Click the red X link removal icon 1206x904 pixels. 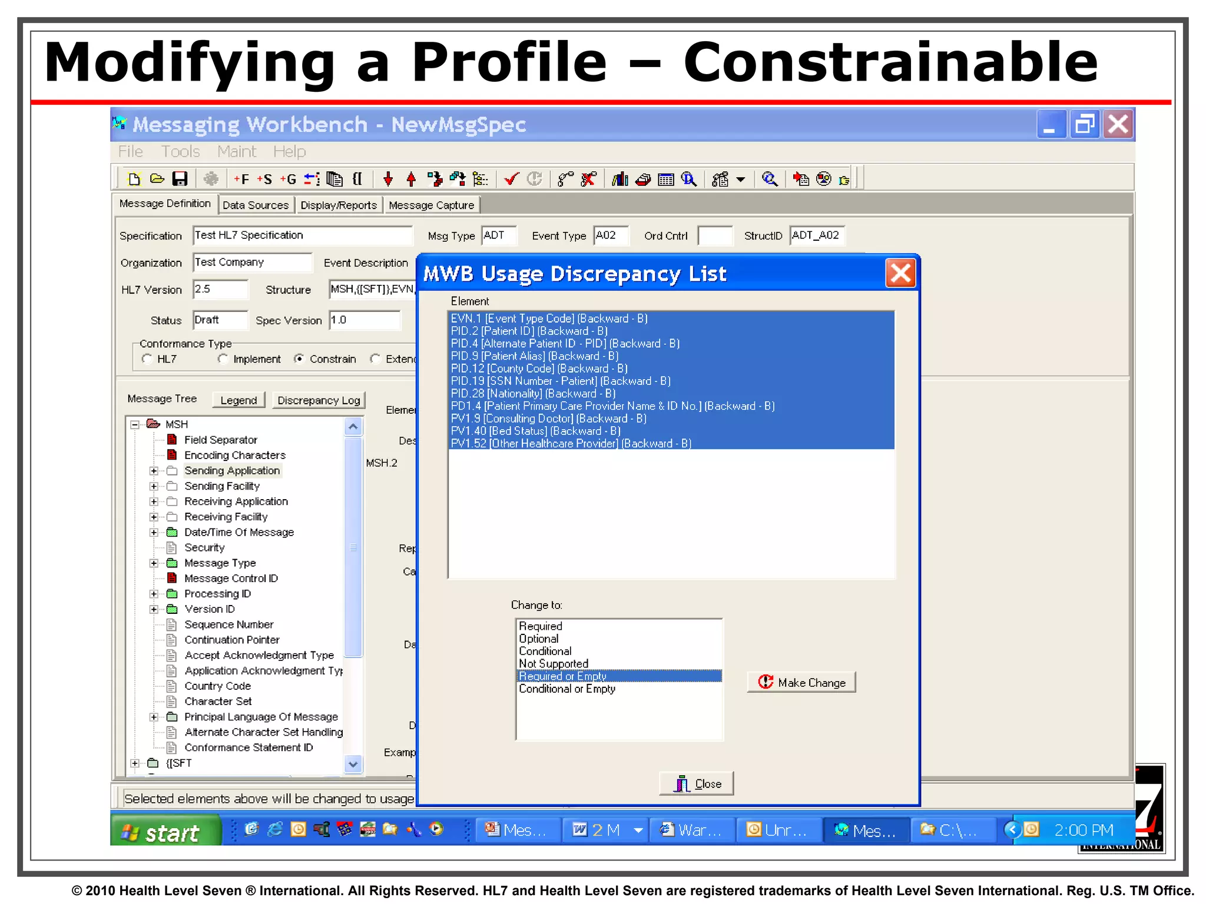588,179
